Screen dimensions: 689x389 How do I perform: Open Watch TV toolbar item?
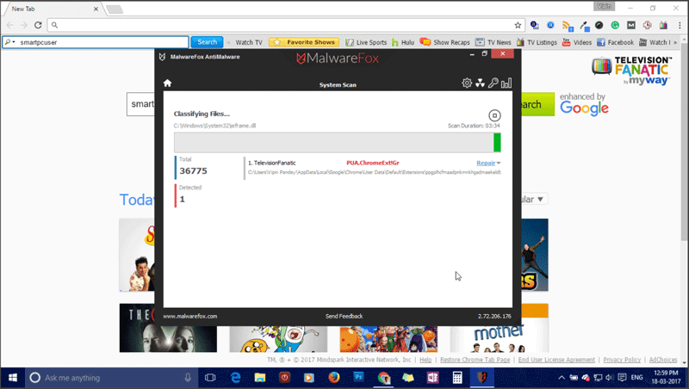(249, 42)
